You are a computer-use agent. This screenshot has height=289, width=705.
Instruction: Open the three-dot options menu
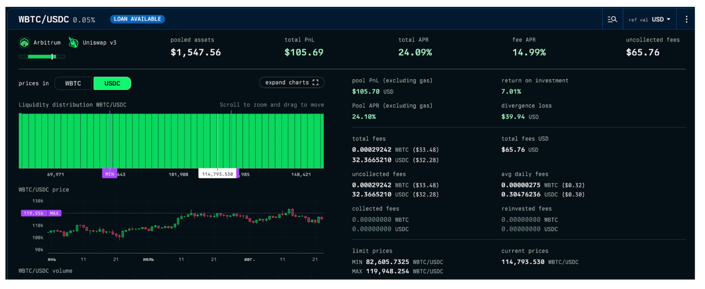tap(686, 19)
